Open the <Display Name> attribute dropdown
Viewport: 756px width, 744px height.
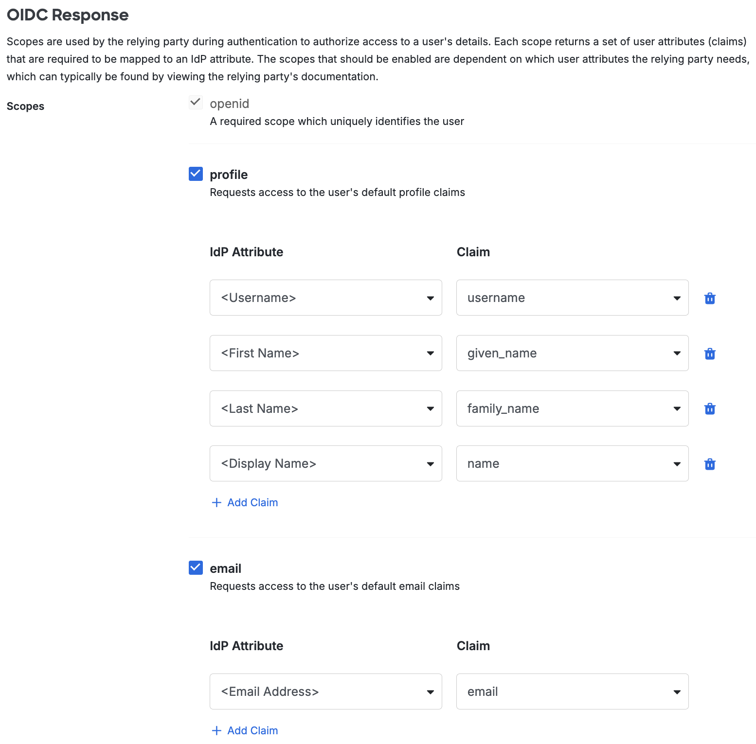430,463
